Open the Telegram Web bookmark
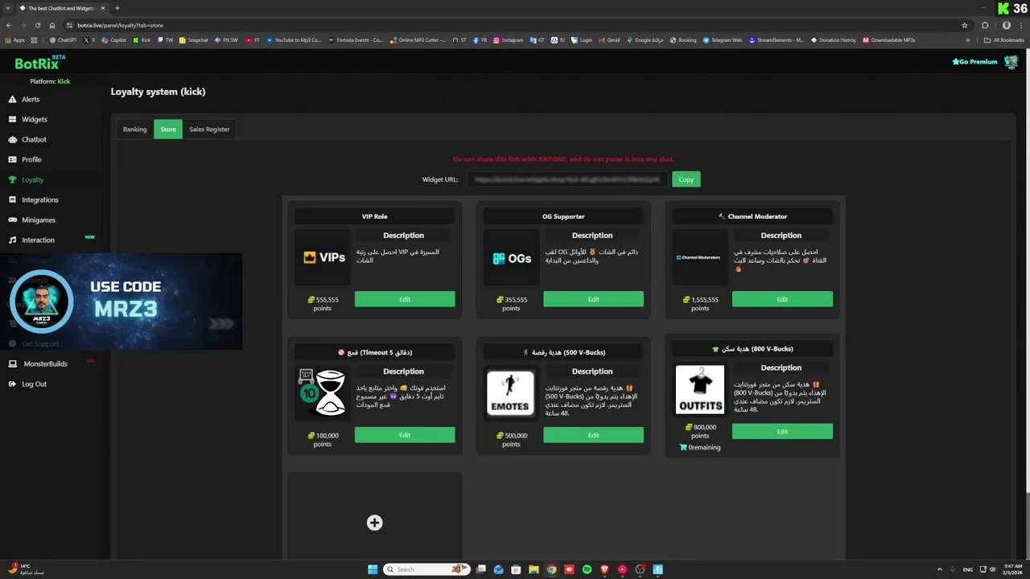The width and height of the screenshot is (1030, 579). [x=722, y=39]
